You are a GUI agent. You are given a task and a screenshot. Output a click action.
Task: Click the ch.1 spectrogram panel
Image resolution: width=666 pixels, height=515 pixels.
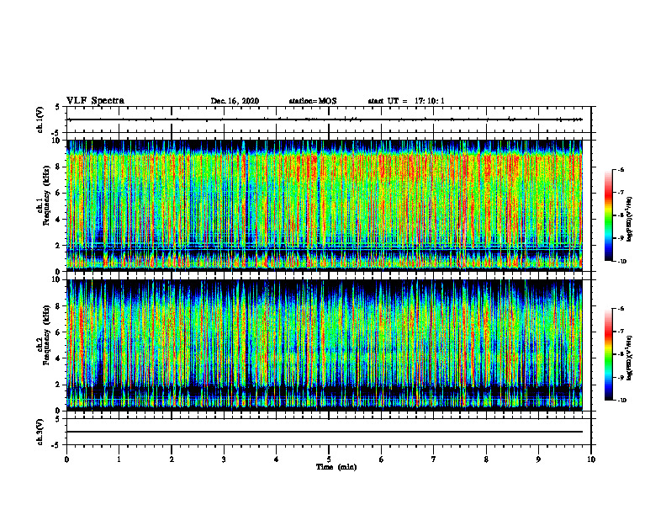(x=325, y=205)
